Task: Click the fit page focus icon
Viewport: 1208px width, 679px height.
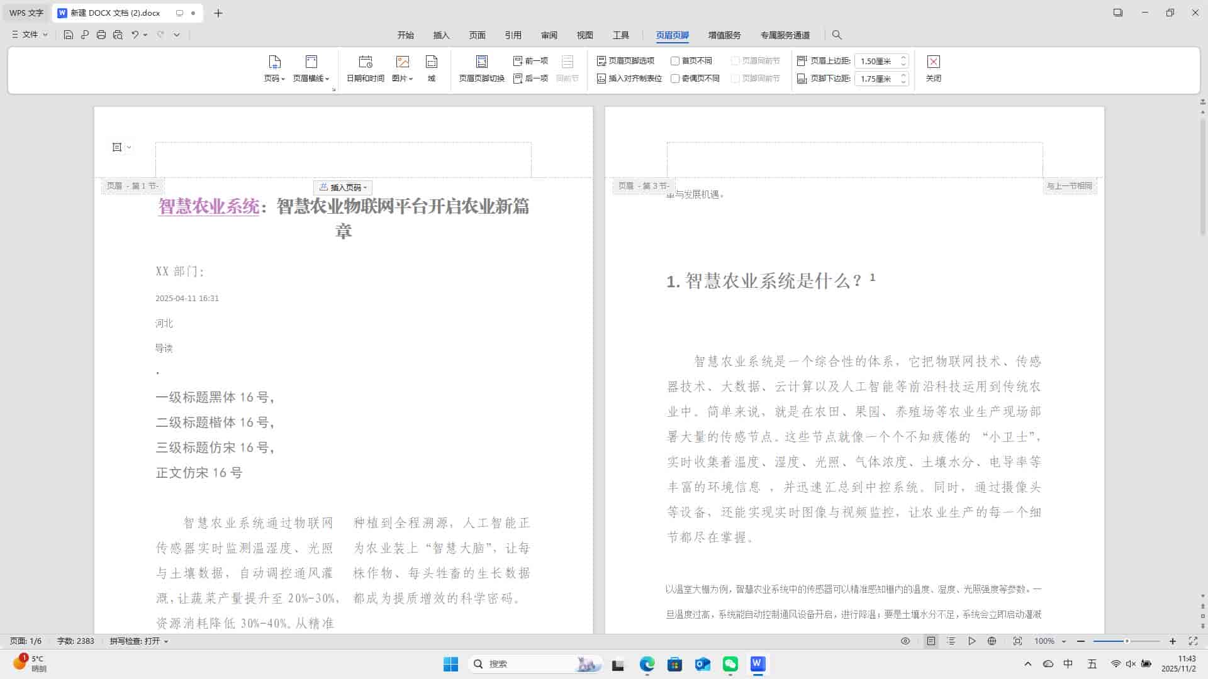Action: [x=1017, y=641]
